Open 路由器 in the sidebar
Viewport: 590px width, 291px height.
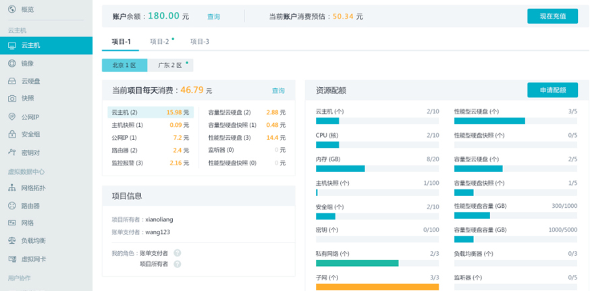[x=30, y=205]
